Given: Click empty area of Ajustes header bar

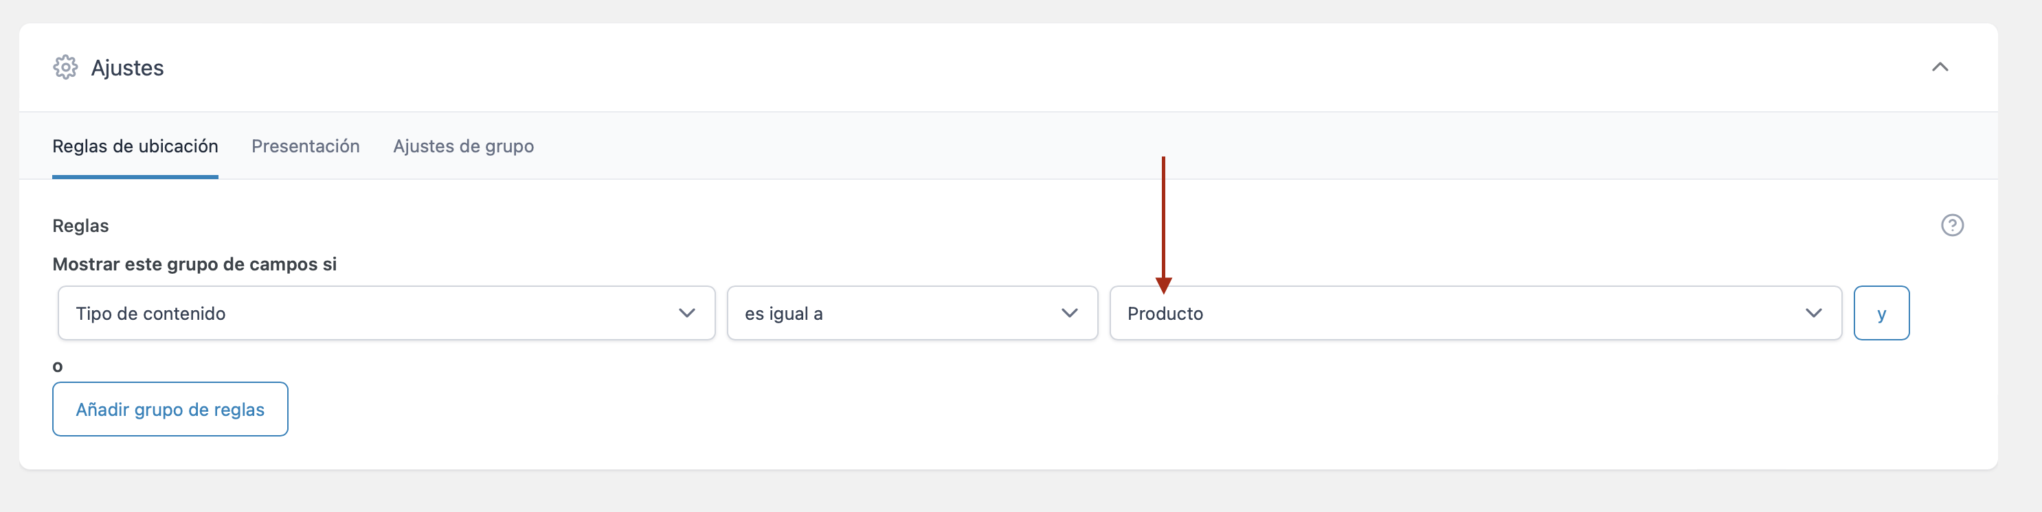Looking at the screenshot, I should coord(1031,67).
